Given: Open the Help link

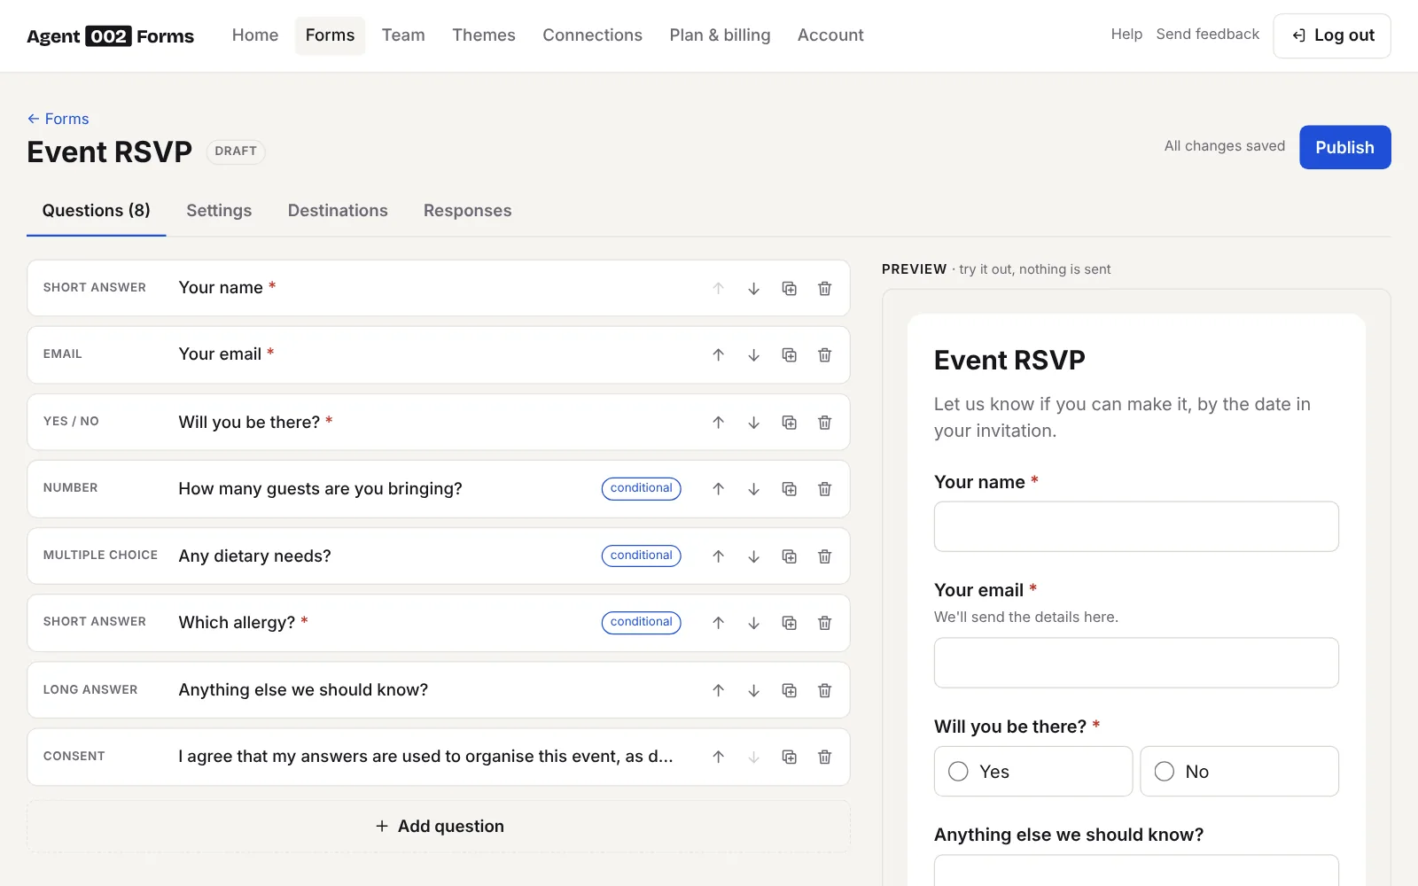Looking at the screenshot, I should (1126, 35).
